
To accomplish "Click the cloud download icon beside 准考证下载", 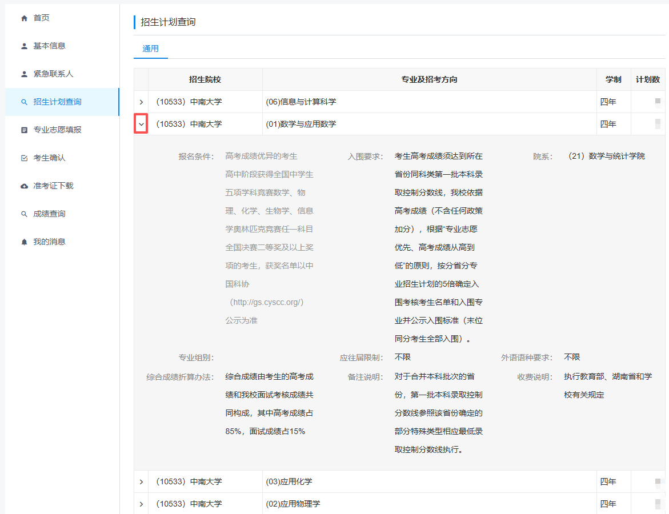I will [x=24, y=186].
